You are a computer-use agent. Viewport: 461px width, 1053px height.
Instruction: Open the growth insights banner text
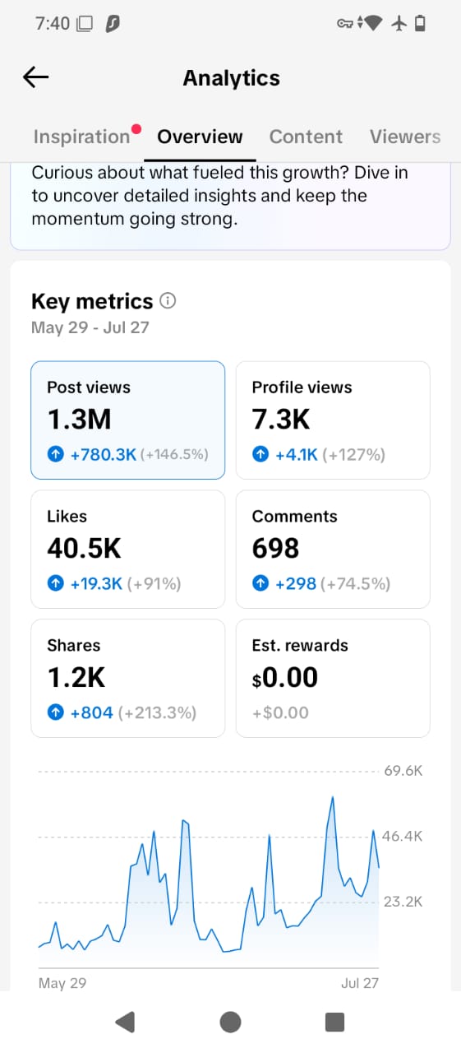[x=219, y=197]
